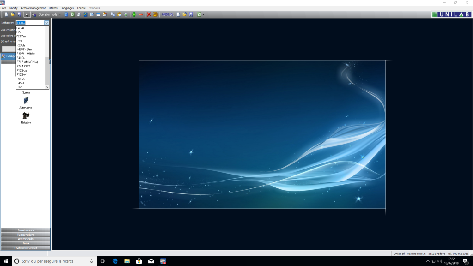The height and width of the screenshot is (266, 473).
Task: Click the refrigerant list scrollbar down arrow
Action: coord(47,87)
